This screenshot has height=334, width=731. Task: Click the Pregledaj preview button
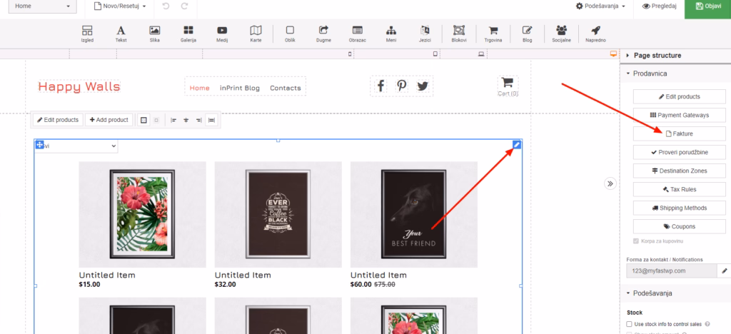tap(659, 6)
